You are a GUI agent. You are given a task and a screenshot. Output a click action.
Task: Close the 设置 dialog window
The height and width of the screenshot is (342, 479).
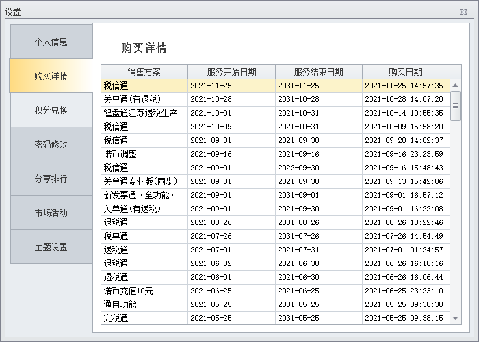[464, 12]
